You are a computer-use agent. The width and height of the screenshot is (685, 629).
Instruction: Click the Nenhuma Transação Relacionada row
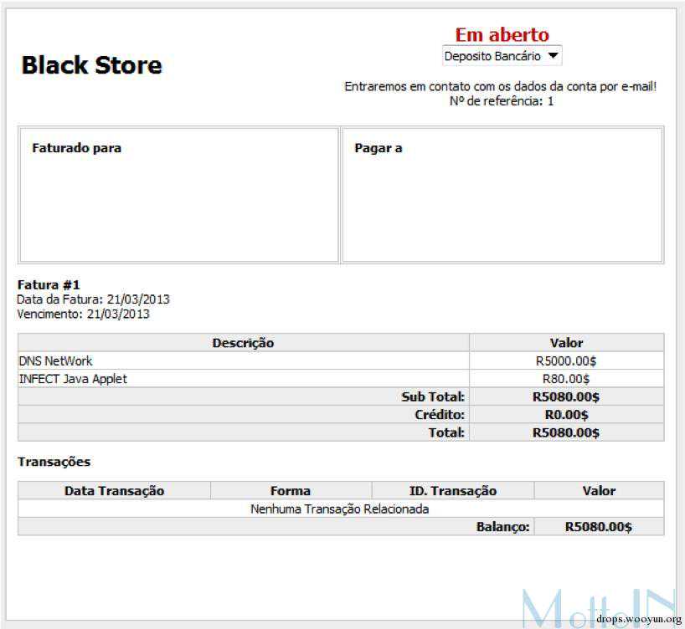click(340, 509)
